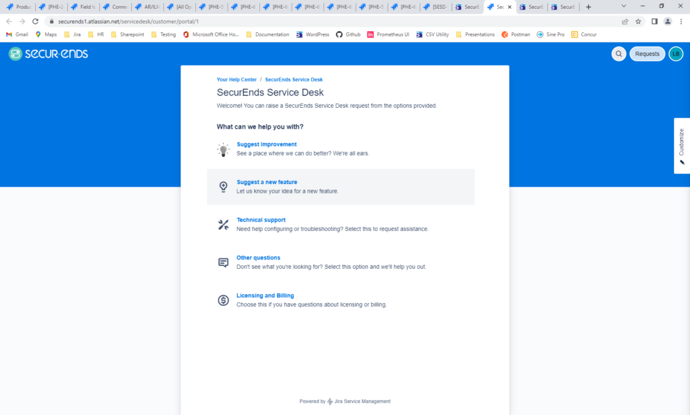Follow the Your Help Center breadcrumb
Viewport: 690px width, 415px height.
[237, 79]
